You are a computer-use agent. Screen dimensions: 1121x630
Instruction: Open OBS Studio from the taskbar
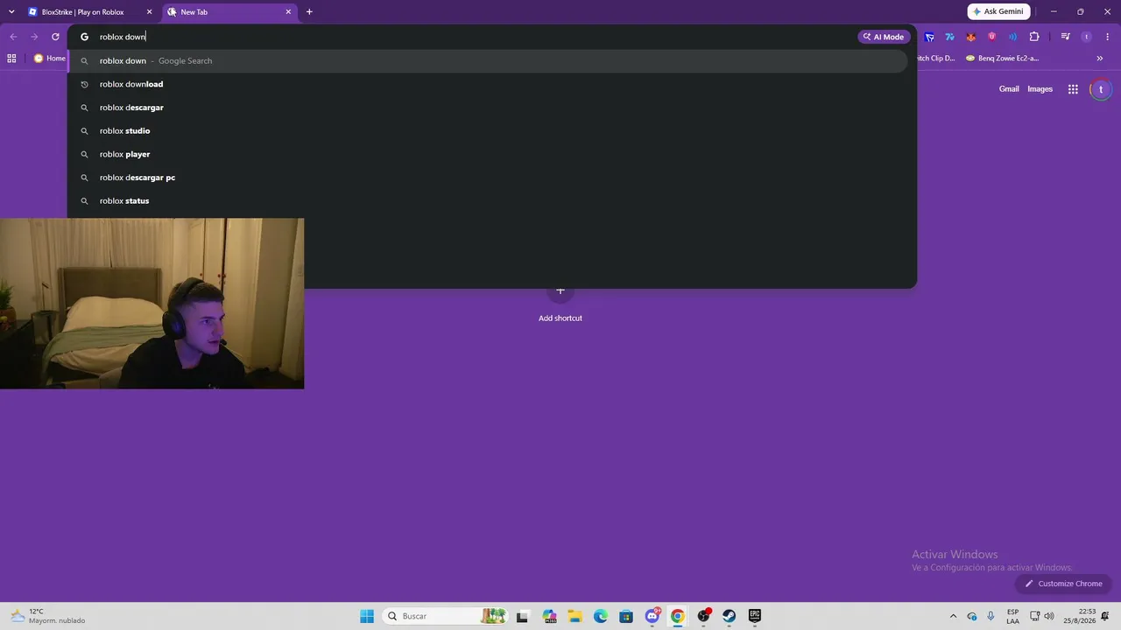[703, 616]
